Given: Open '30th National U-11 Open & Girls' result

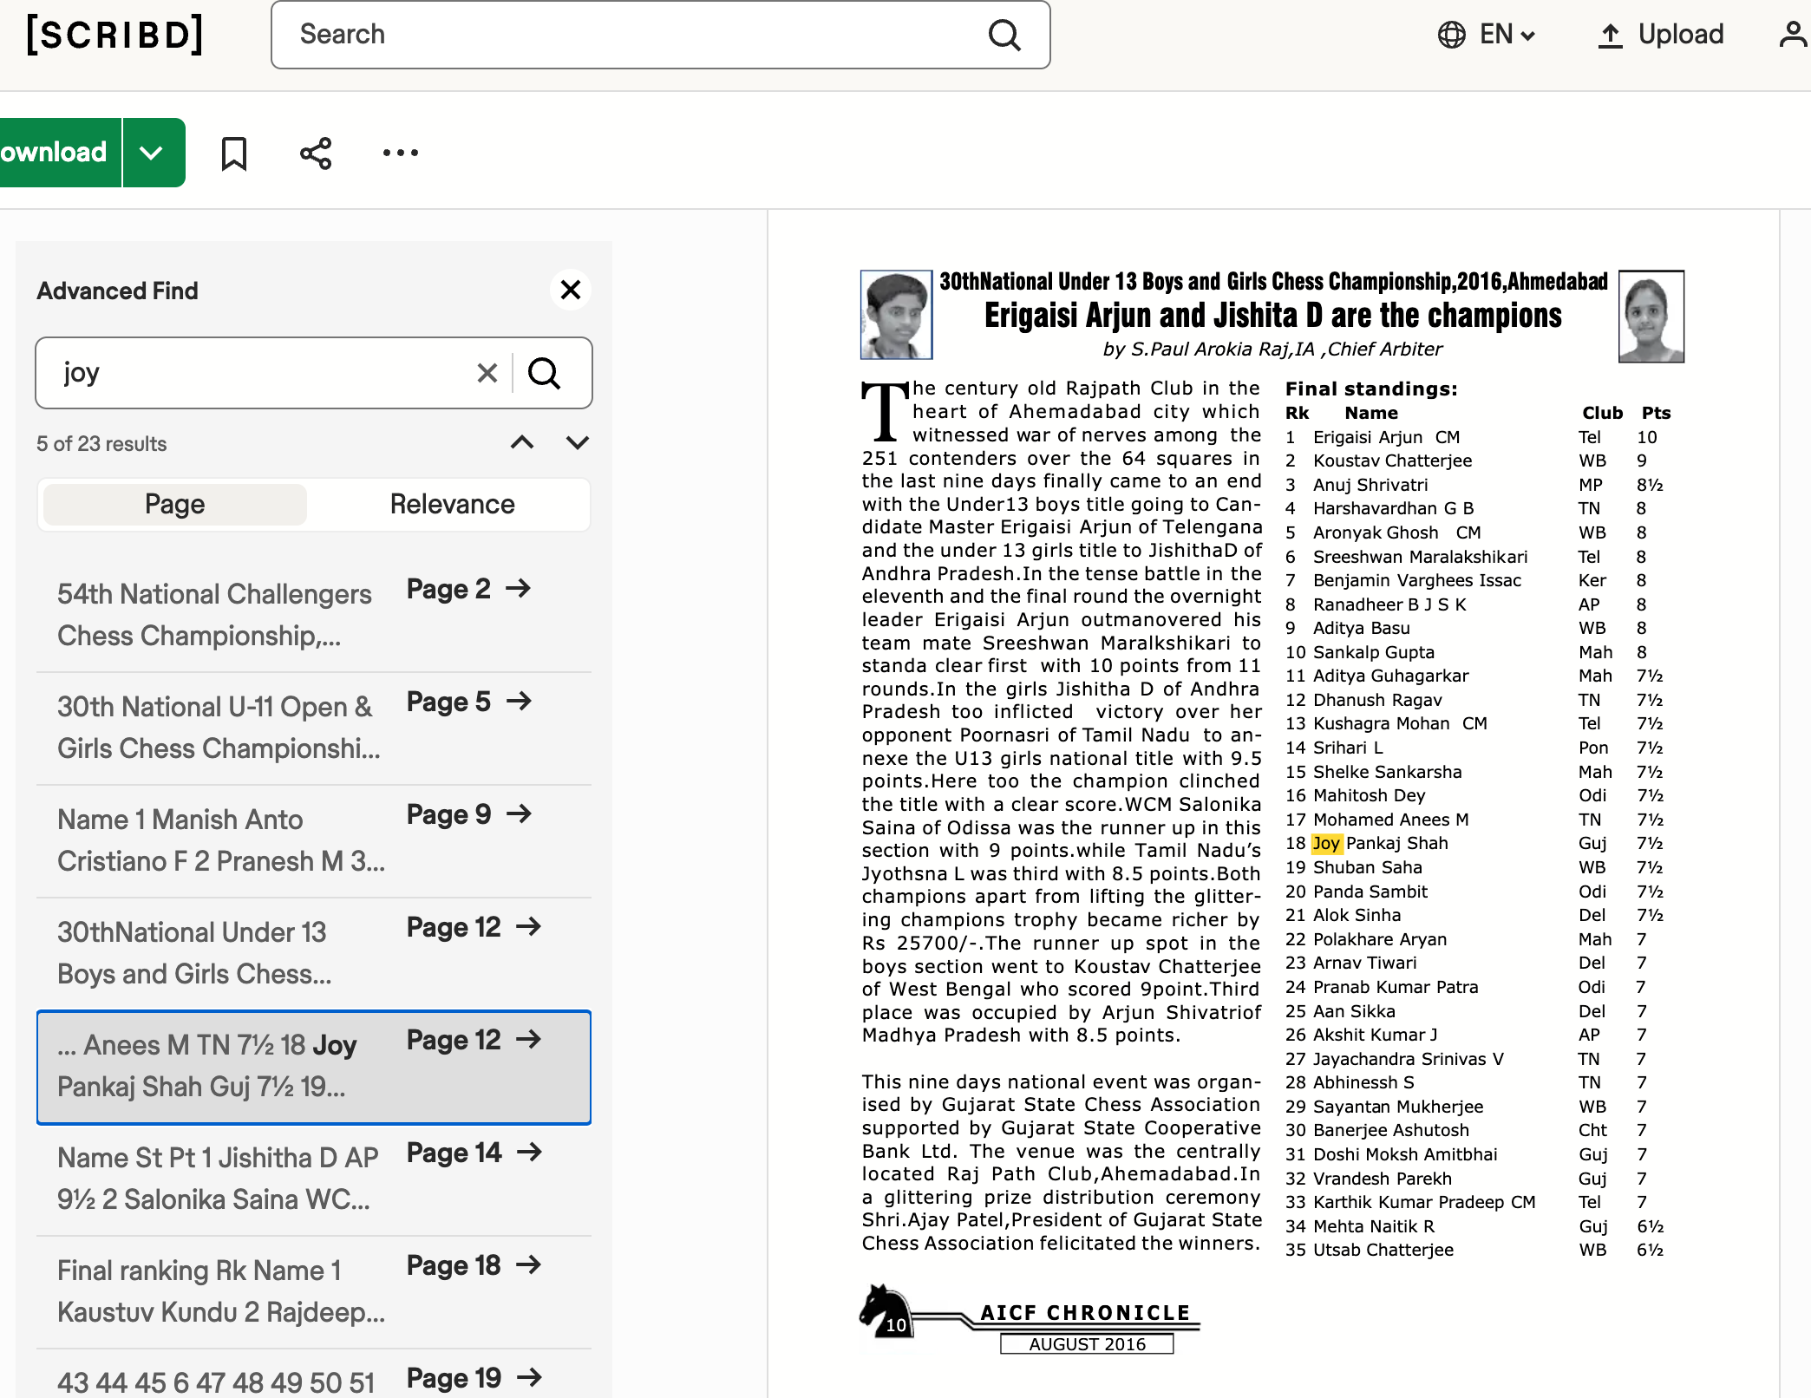Looking at the screenshot, I should [314, 728].
